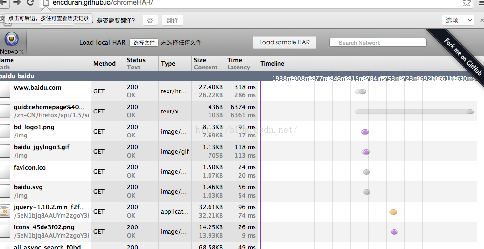Sort by Size column header
484x249 pixels.
[209, 64]
